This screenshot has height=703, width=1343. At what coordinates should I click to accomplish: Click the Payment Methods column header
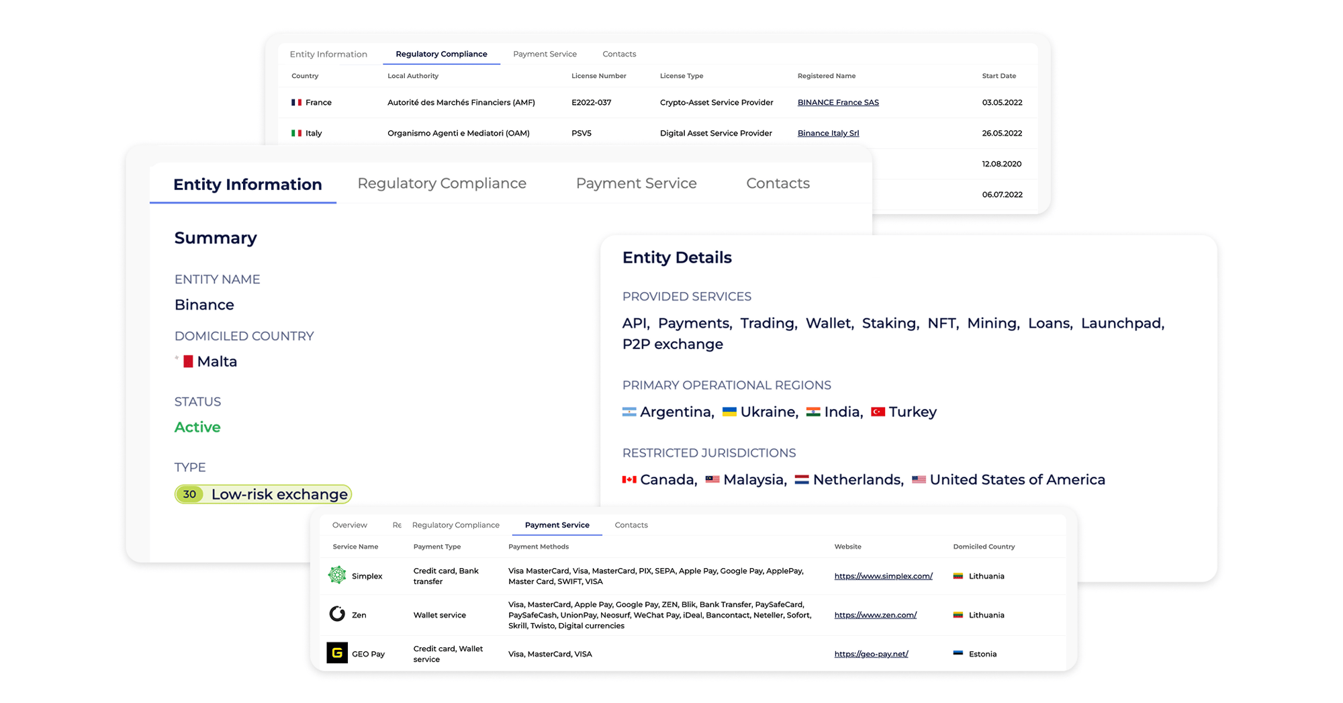click(538, 547)
